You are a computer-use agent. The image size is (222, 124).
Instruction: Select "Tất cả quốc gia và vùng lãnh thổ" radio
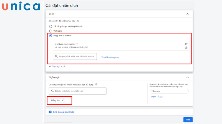51,26
